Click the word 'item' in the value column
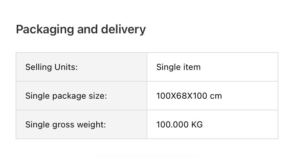This screenshot has width=294, height=164. [x=193, y=67]
